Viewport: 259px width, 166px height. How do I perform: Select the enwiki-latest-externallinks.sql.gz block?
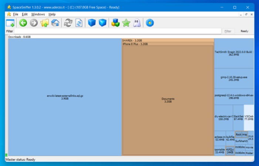click(x=65, y=97)
